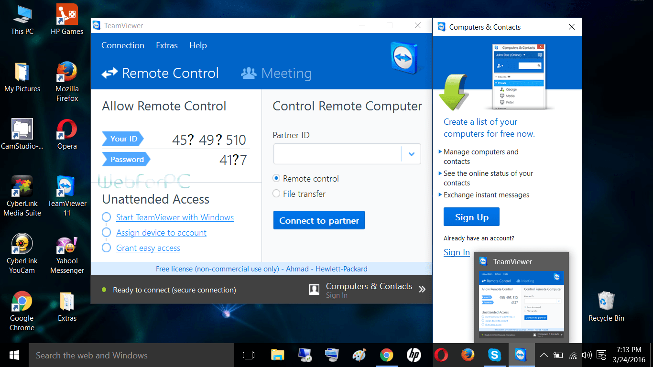Select the Yahoo! Messenger desktop shortcut
Image resolution: width=653 pixels, height=367 pixels.
[x=67, y=254]
